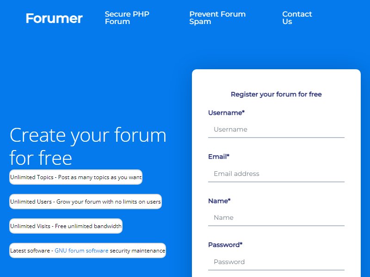Select the Name* field label
Screen dimensions: 370x277
tap(219, 201)
